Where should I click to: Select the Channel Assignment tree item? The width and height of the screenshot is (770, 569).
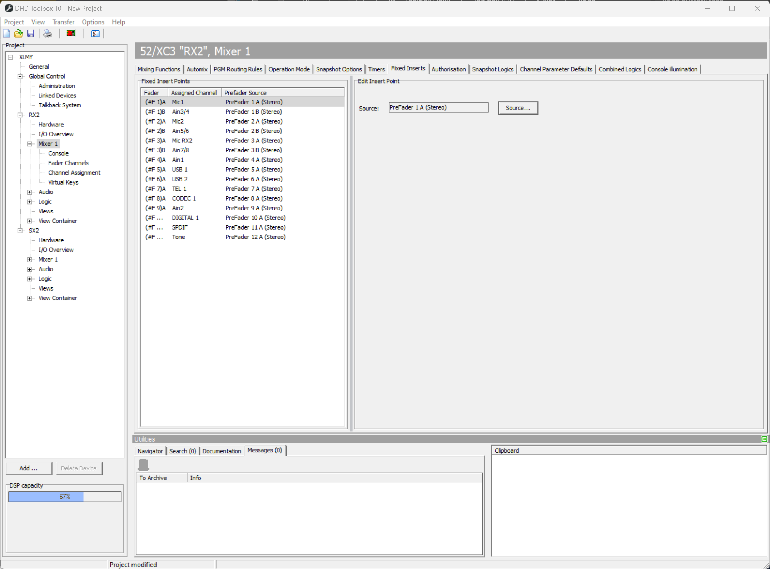tap(74, 172)
